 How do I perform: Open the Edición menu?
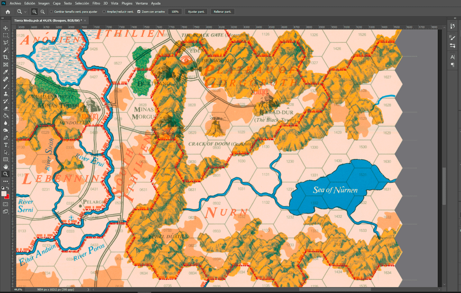tap(30, 3)
